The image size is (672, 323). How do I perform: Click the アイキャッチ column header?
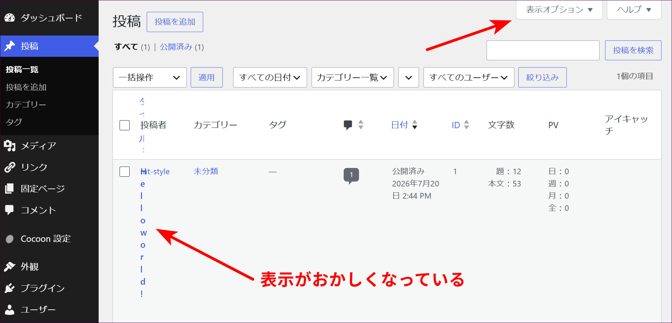tap(626, 125)
